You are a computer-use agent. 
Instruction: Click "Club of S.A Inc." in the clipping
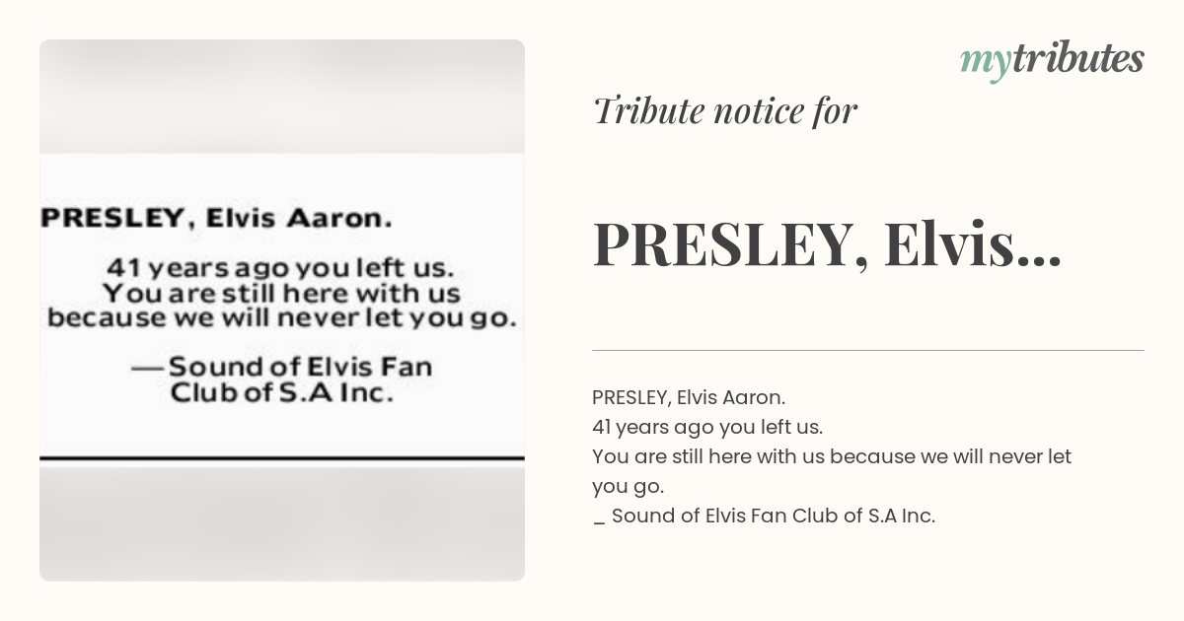click(282, 392)
